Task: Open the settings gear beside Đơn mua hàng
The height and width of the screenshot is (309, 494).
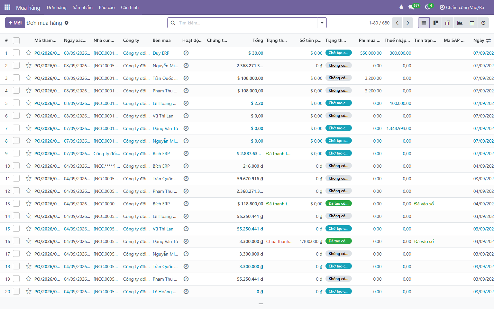Action: point(67,23)
